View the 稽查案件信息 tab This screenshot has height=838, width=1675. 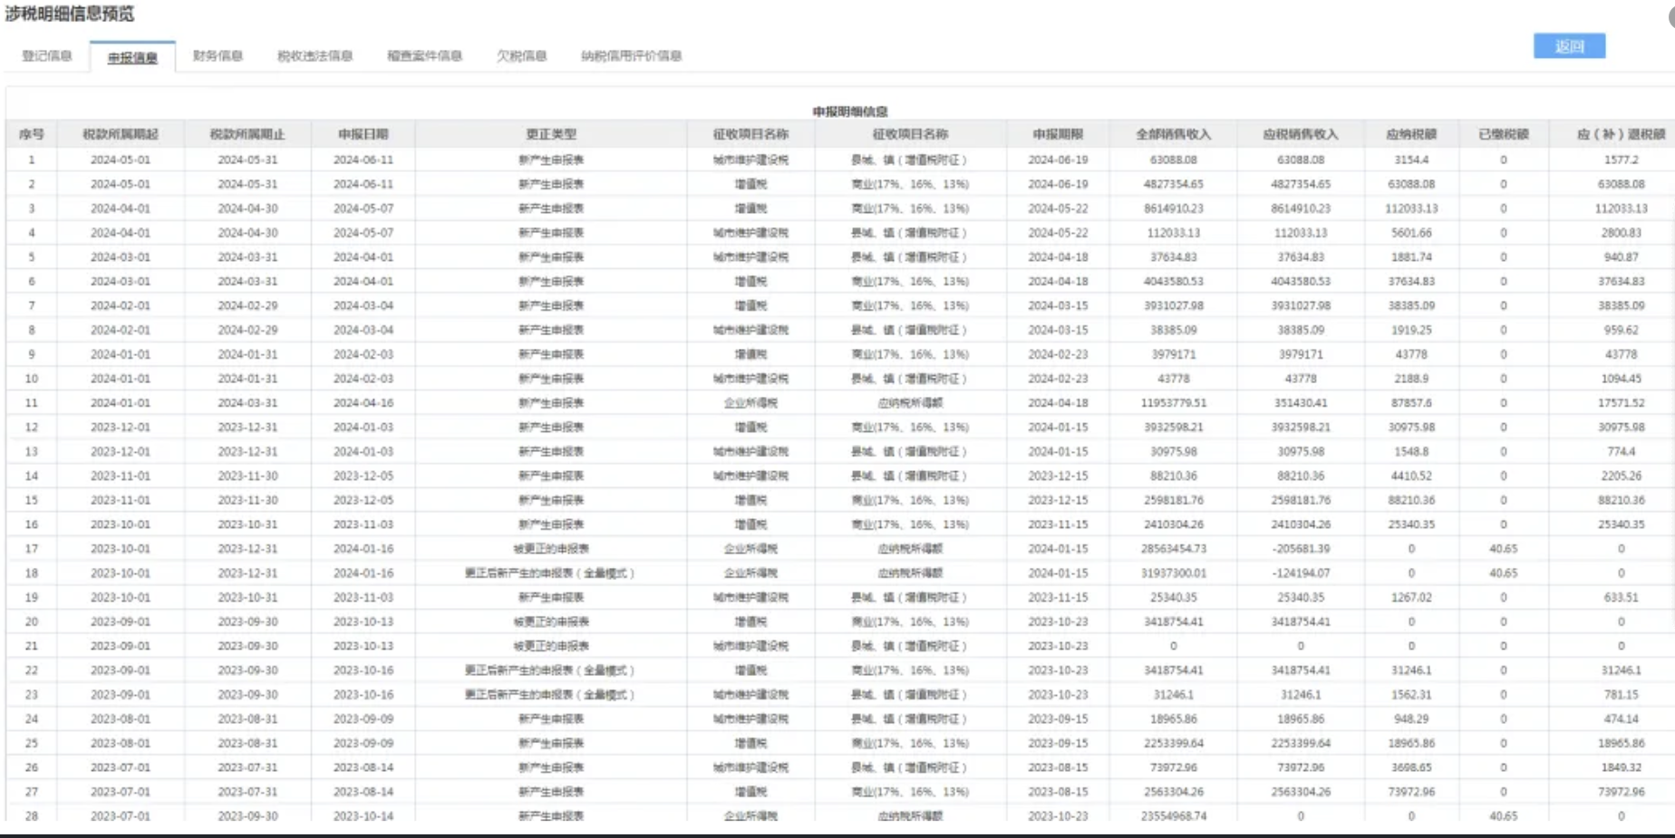tap(424, 56)
